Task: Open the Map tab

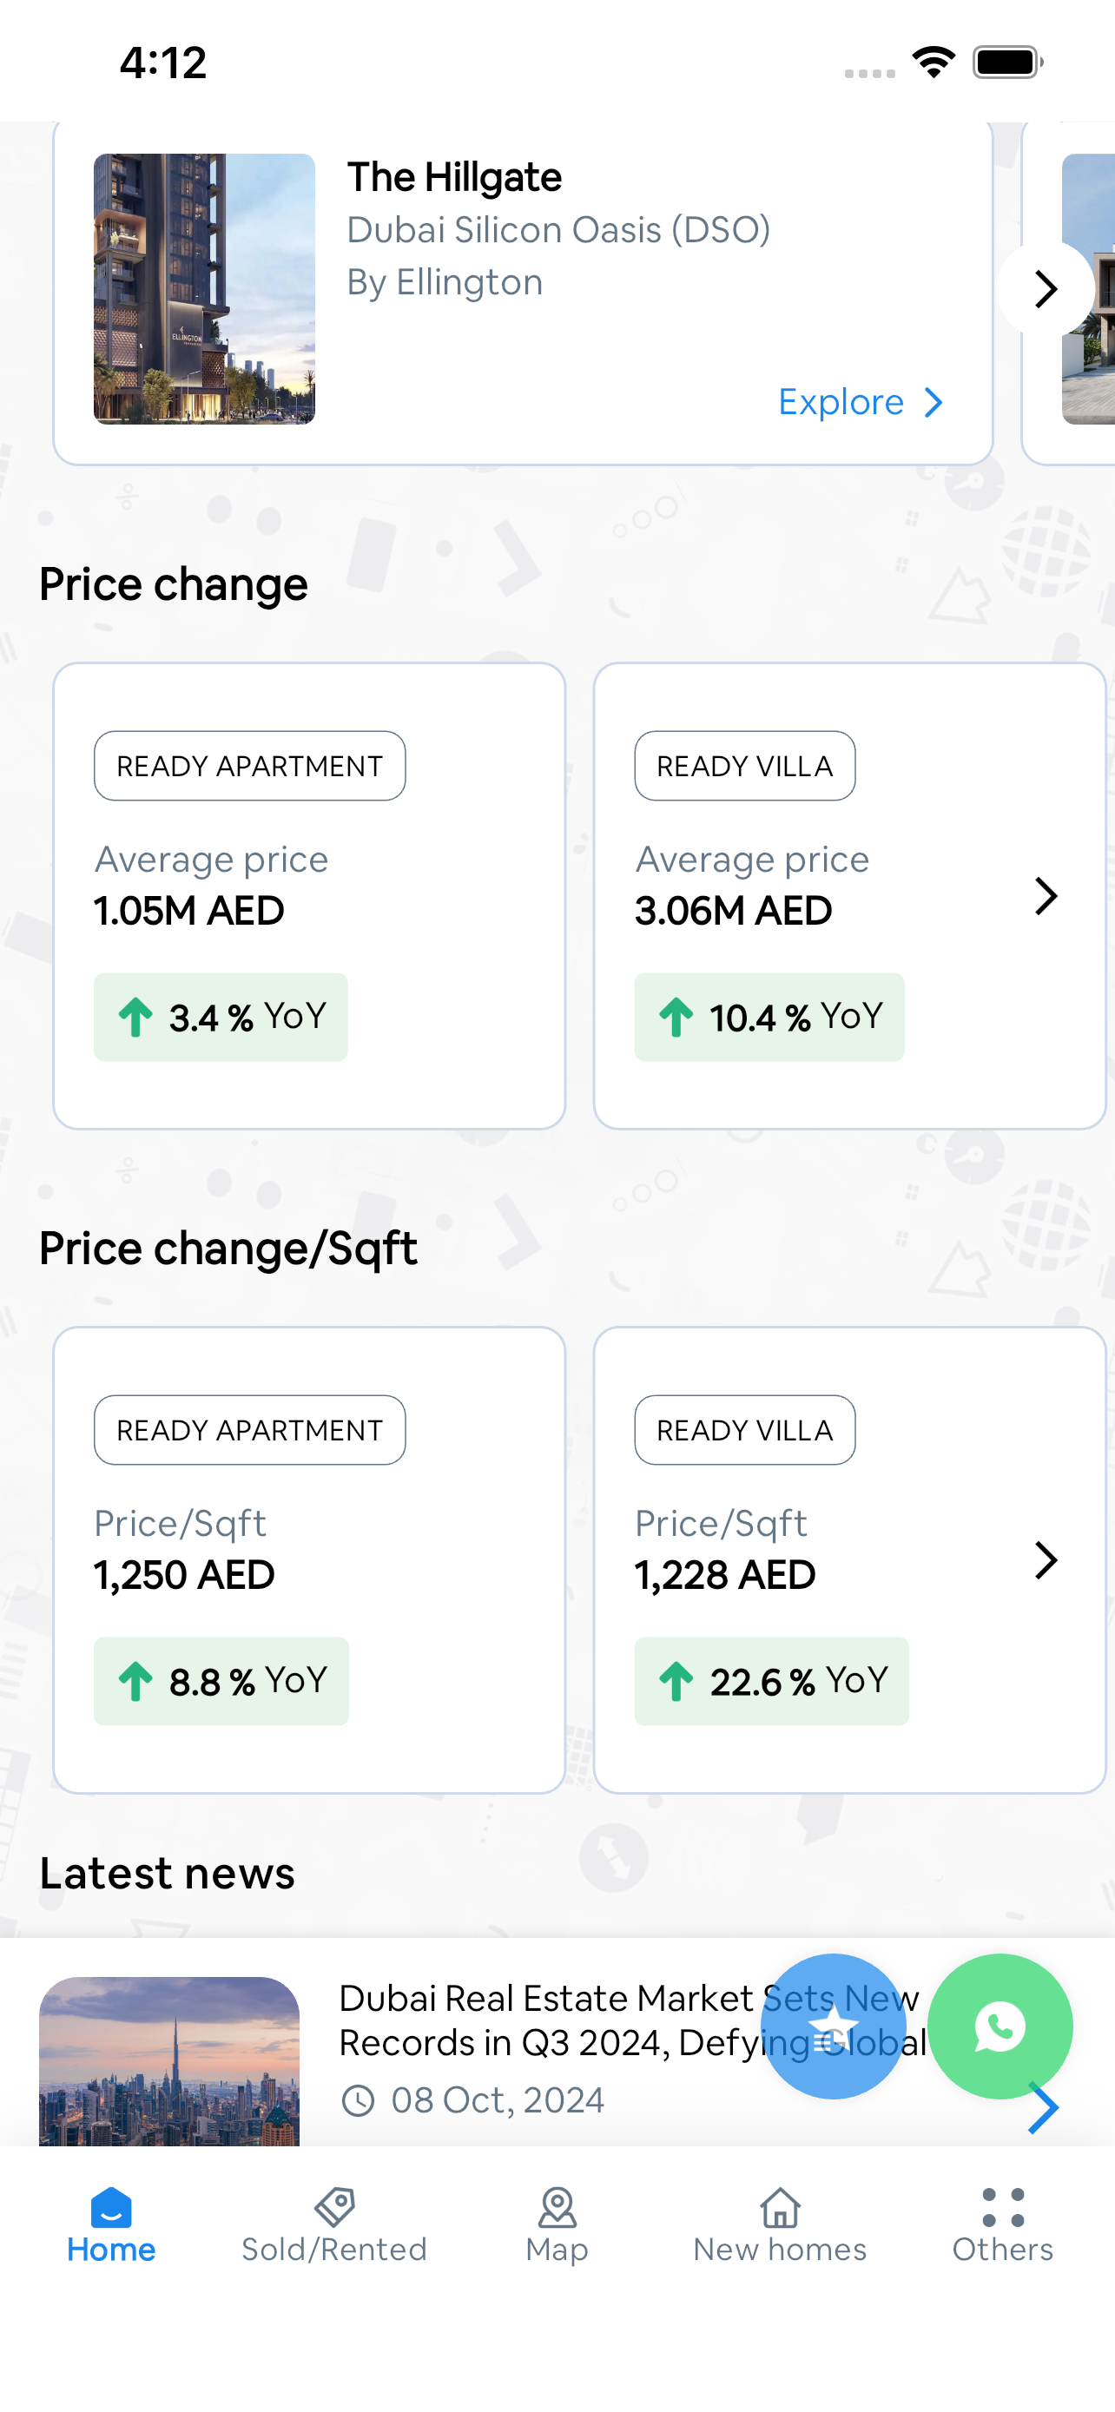Action: (557, 2225)
